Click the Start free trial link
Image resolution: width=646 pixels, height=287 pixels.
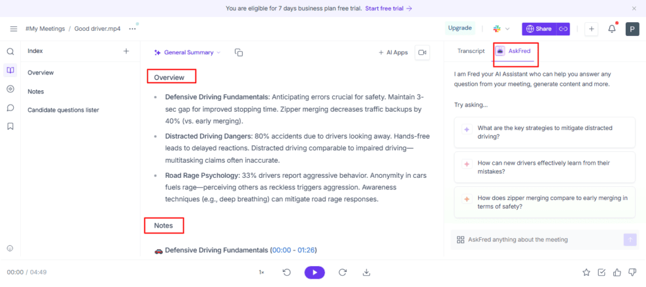tap(389, 8)
